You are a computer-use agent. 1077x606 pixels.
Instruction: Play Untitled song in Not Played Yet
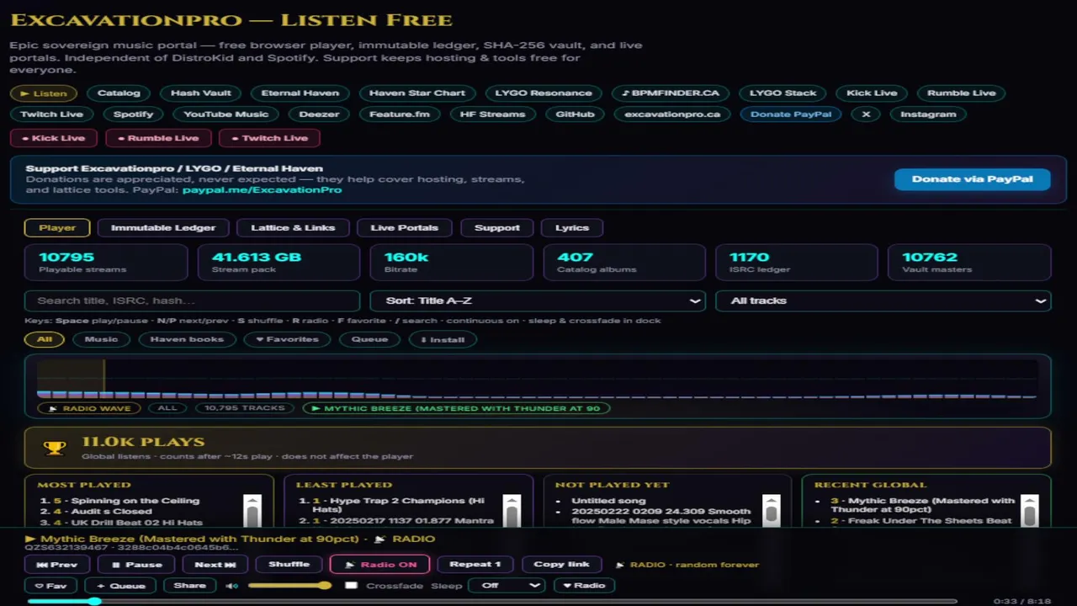coord(608,501)
